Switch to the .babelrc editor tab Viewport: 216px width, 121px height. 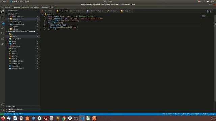pyautogui.click(x=112, y=11)
